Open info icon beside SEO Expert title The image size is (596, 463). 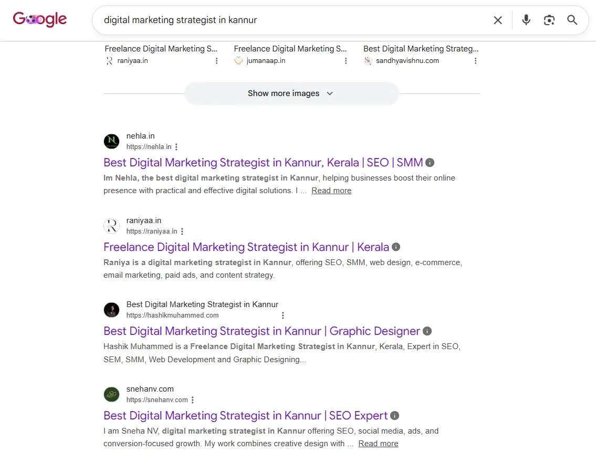(394, 415)
